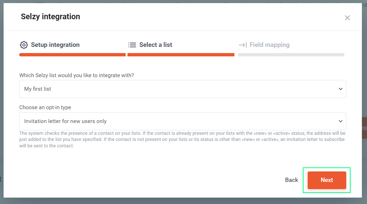Click the arrow icon beside Field mapping
Viewport: 367px width, 204px height.
243,45
